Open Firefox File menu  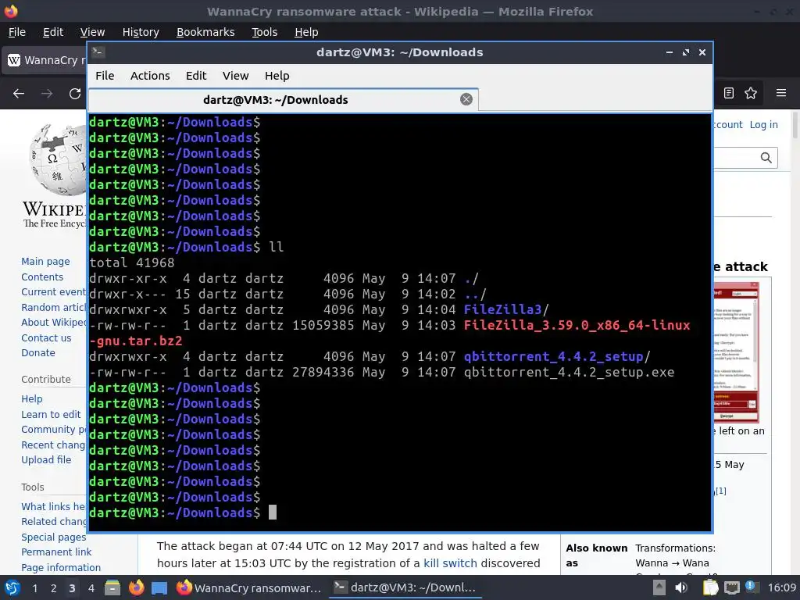17,32
